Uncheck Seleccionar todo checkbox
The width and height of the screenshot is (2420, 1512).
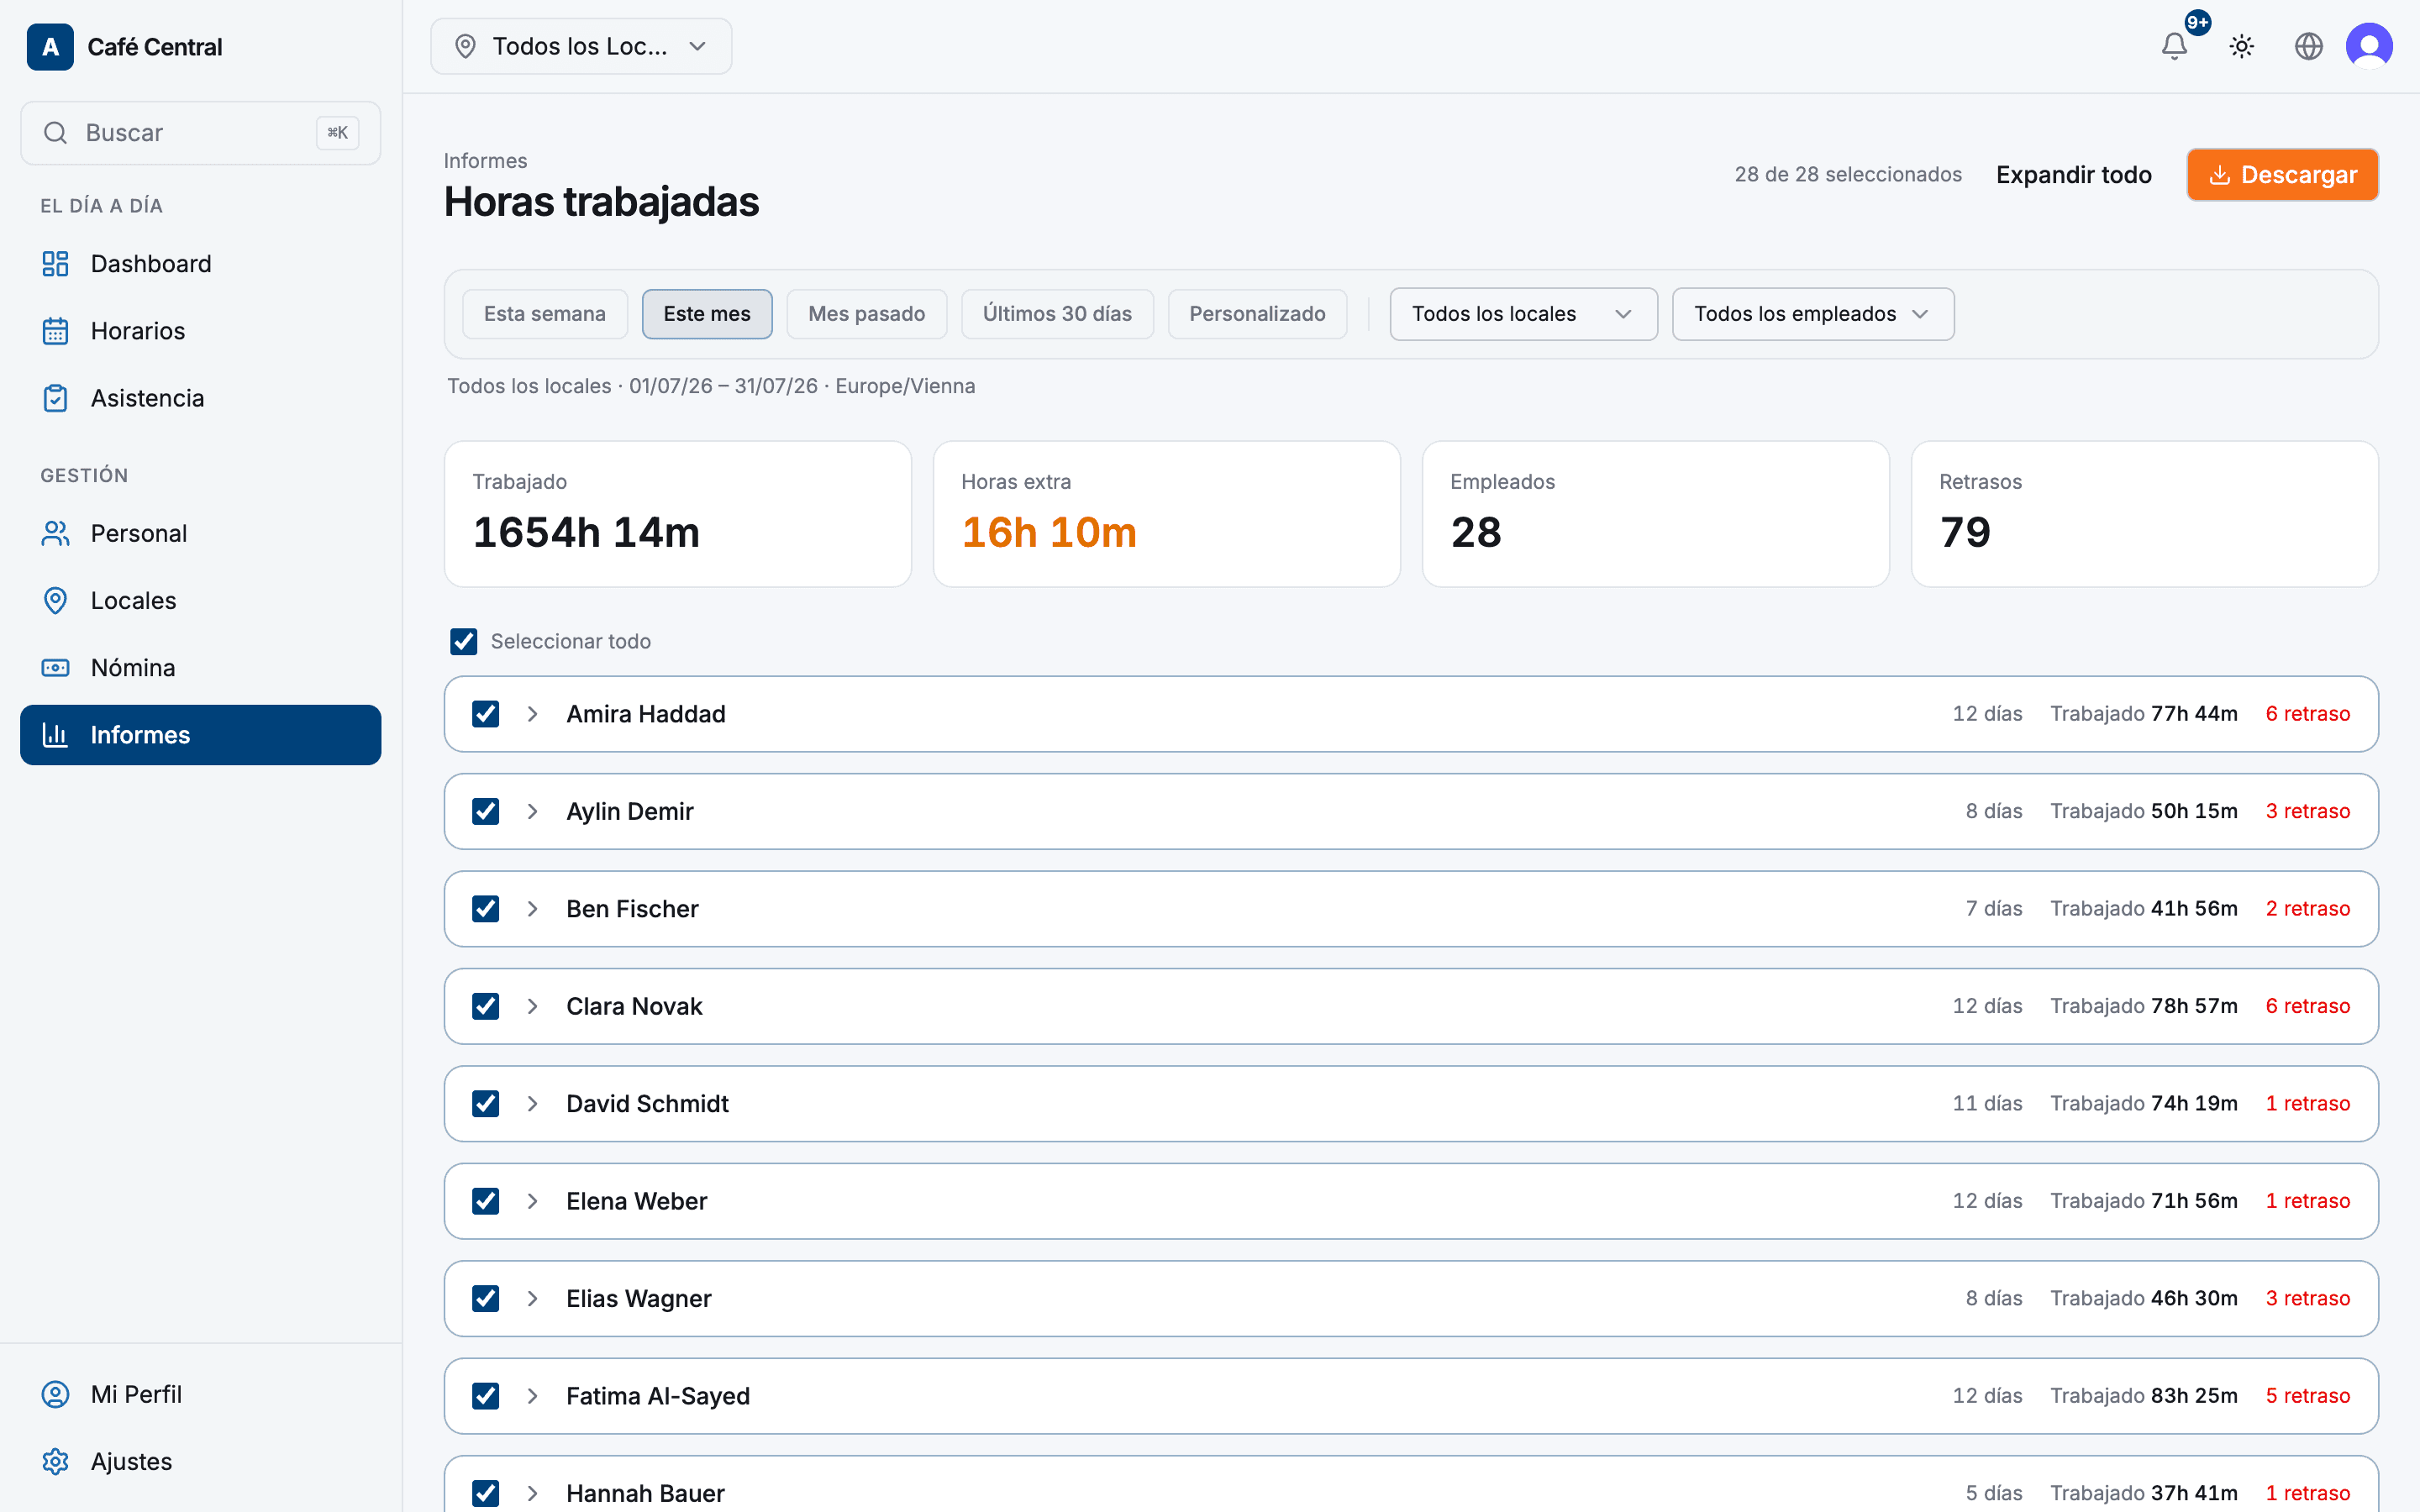[x=464, y=642]
